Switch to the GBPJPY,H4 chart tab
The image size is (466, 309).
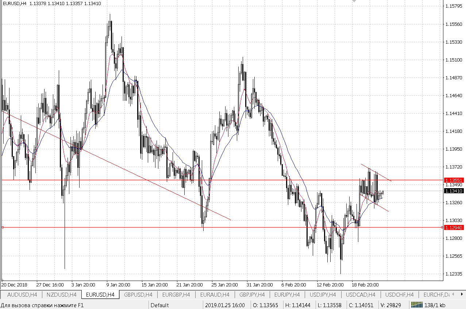click(x=253, y=294)
